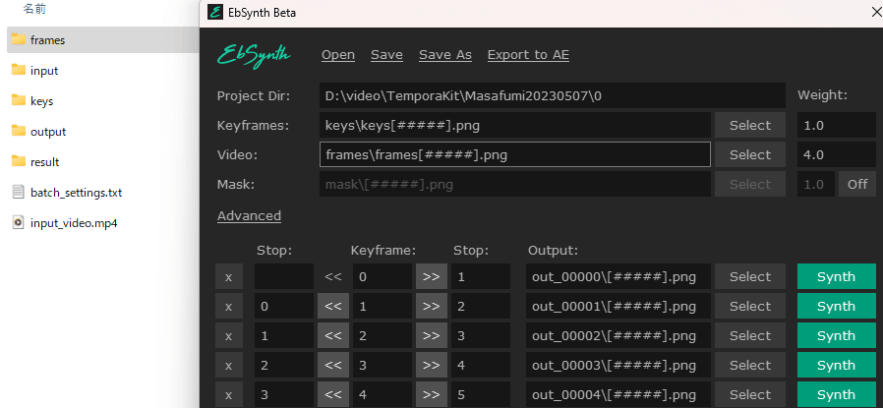Run Synth for out_00002
The width and height of the screenshot is (883, 408).
[x=836, y=335]
